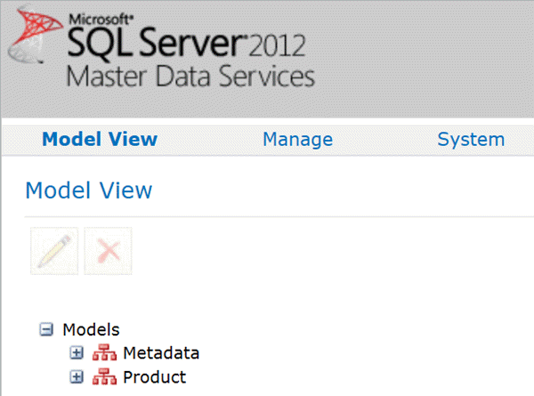Expand the Product model node
The width and height of the screenshot is (534, 396).
tap(77, 377)
